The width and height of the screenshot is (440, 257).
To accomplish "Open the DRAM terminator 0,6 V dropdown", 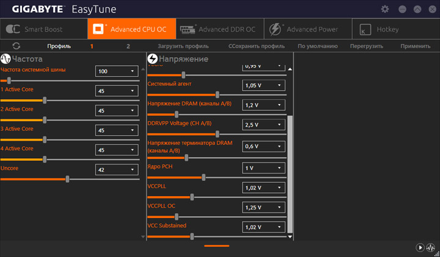I will click(263, 146).
